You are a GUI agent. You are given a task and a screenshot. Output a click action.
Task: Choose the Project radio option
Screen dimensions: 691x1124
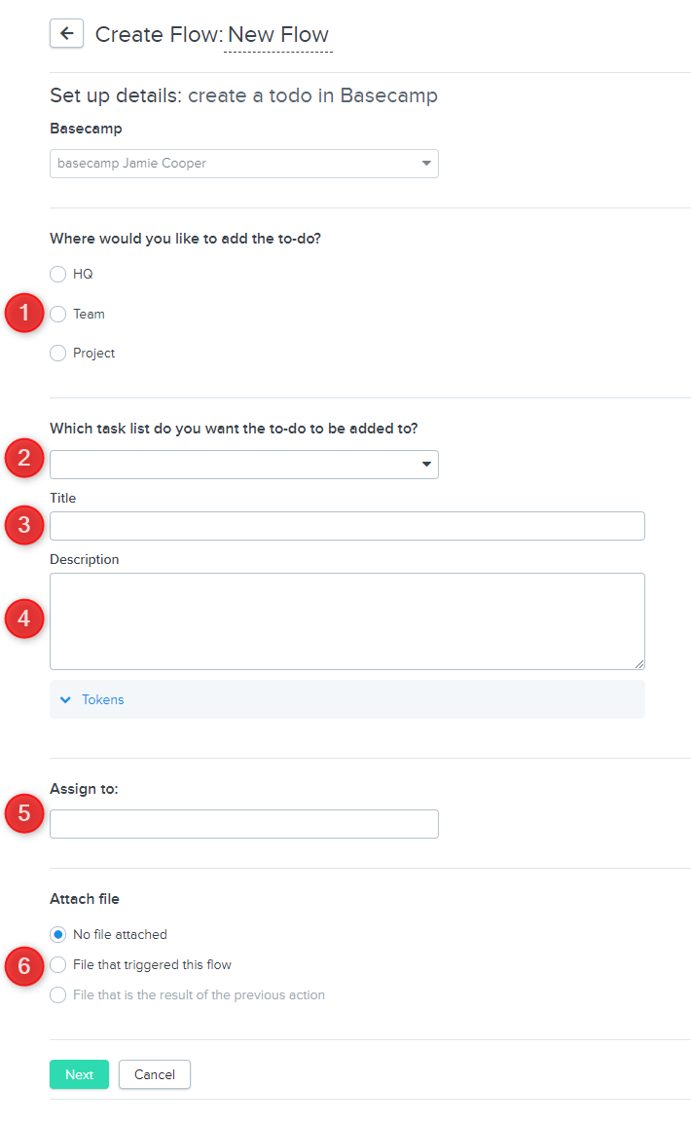(x=58, y=354)
